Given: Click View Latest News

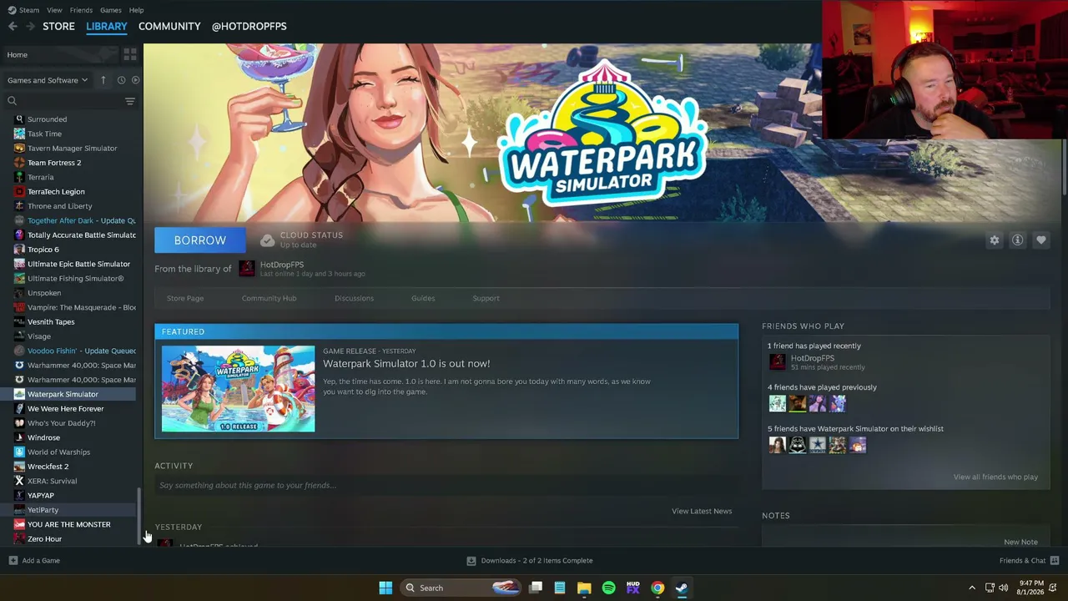Looking at the screenshot, I should point(702,511).
